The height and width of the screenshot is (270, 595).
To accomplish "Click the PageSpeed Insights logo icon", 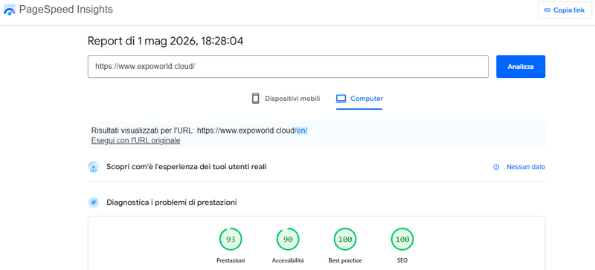I will (10, 10).
